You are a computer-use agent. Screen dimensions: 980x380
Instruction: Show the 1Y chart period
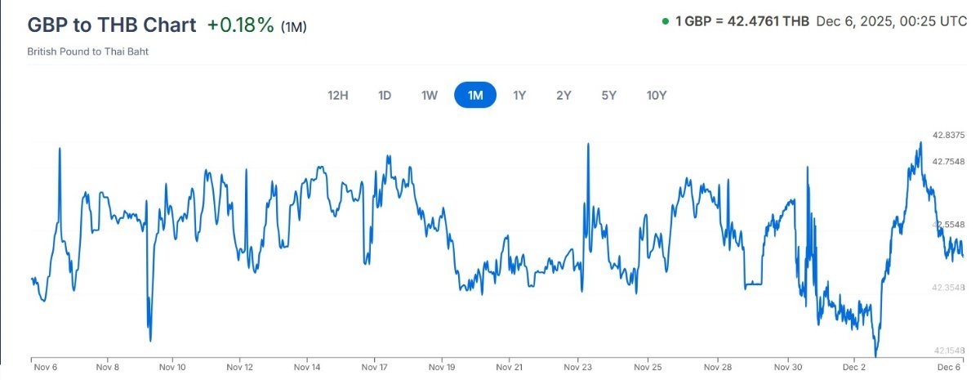click(519, 95)
